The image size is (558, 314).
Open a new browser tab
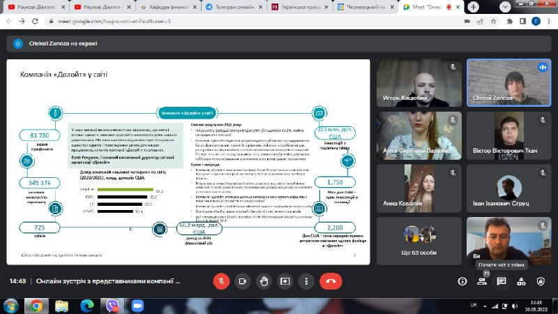(x=473, y=7)
